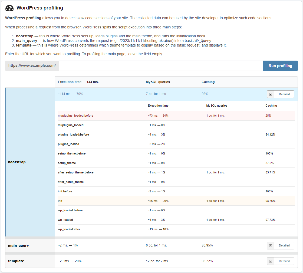
Task: Click the collapse icon in bootstrap Detailed button
Action: 271,94
